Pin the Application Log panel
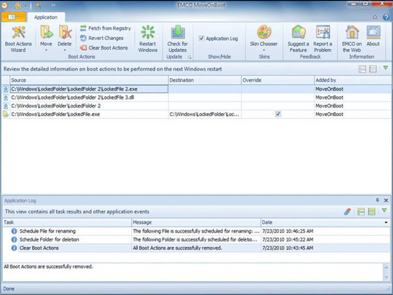393x295 pixels. click(378, 200)
